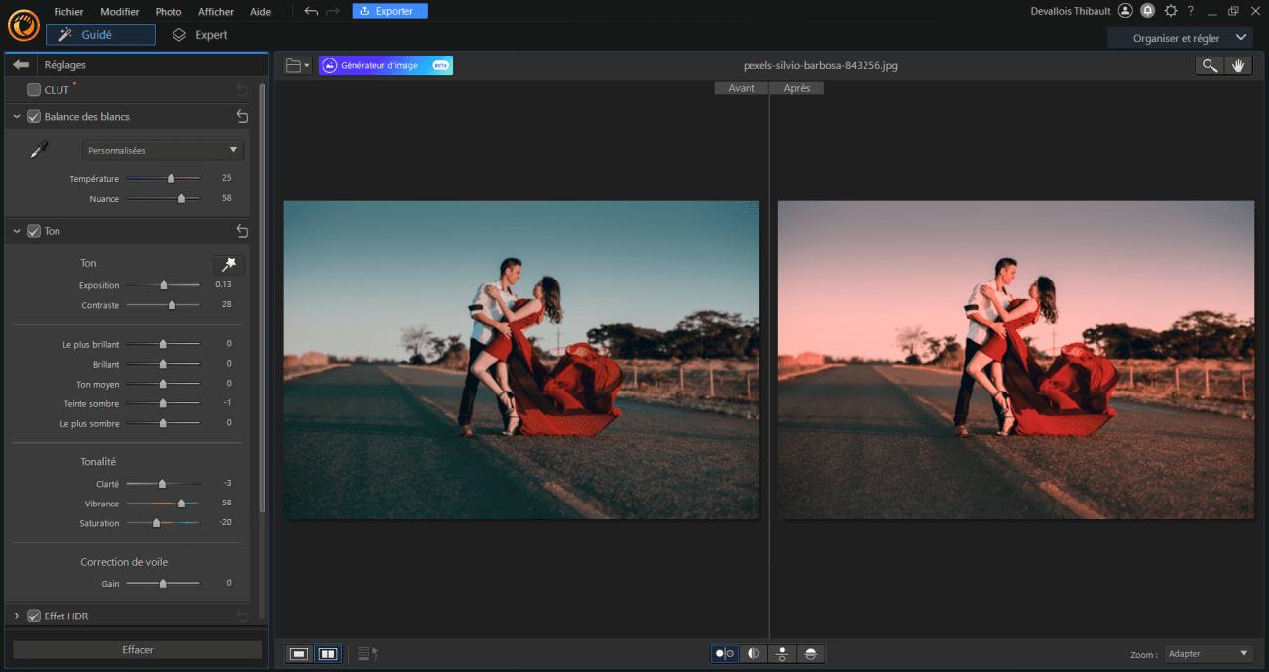The image size is (1269, 672).
Task: Activate the Zoom magnifier tool
Action: [x=1209, y=65]
